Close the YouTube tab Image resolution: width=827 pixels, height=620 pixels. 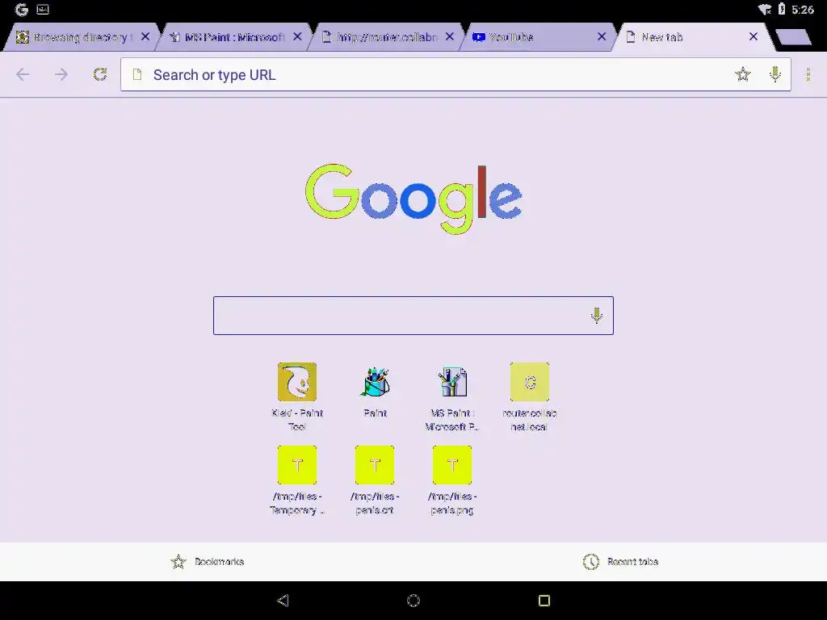[602, 36]
